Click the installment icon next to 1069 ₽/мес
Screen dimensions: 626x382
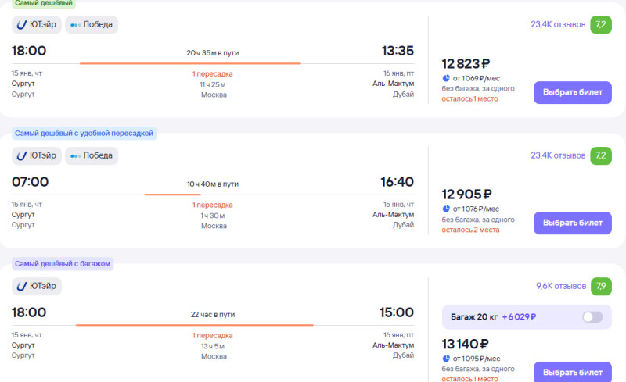point(446,78)
